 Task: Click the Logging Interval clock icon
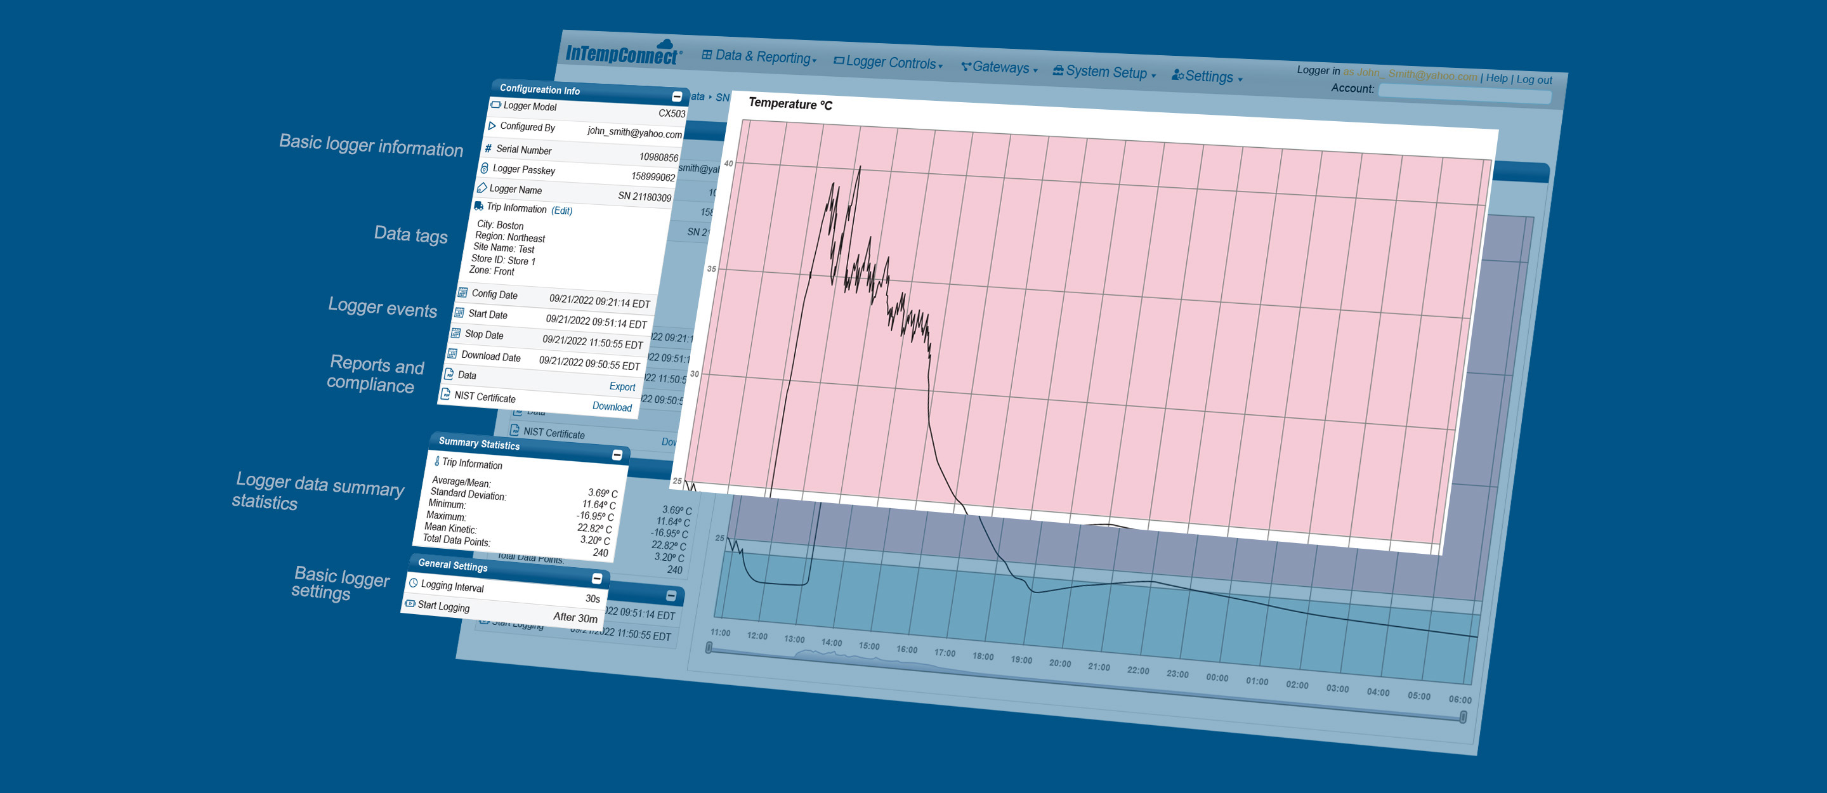[x=414, y=583]
